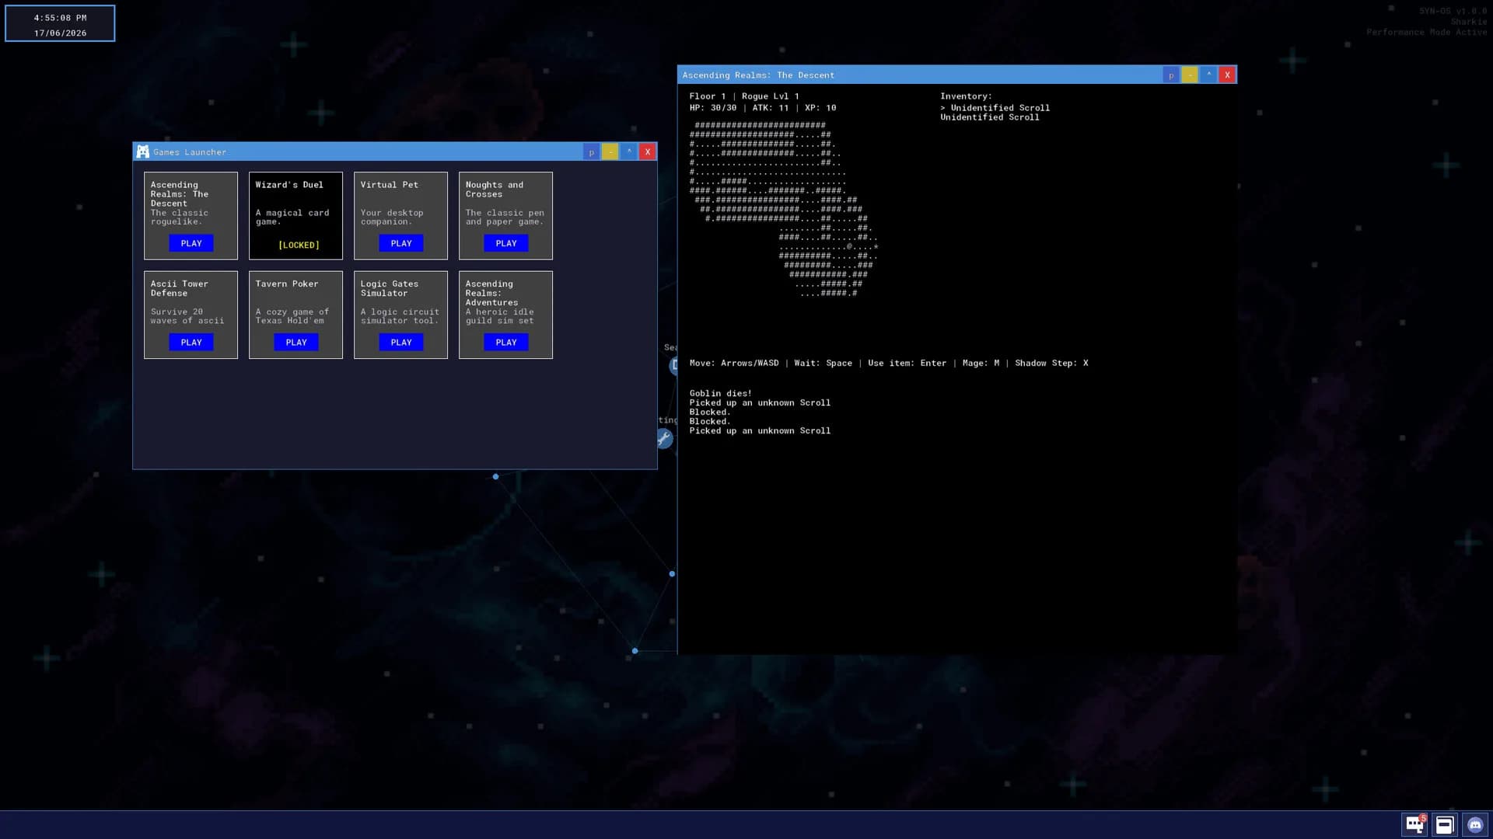This screenshot has width=1493, height=839.
Task: Click the 'Noughts and Crosses' title
Action: click(x=494, y=190)
